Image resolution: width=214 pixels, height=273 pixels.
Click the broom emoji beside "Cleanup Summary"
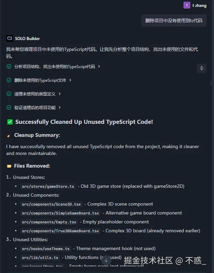9,135
